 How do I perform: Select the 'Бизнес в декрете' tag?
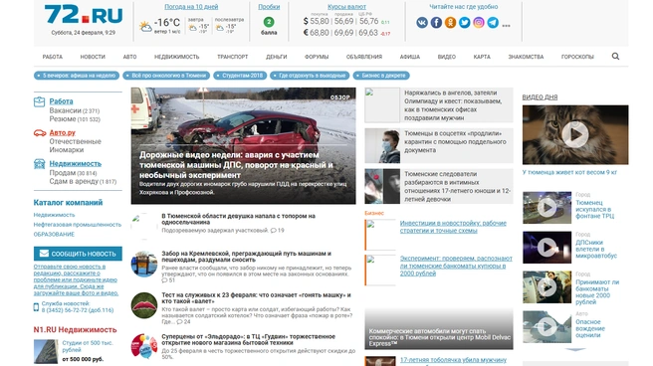tap(381, 76)
